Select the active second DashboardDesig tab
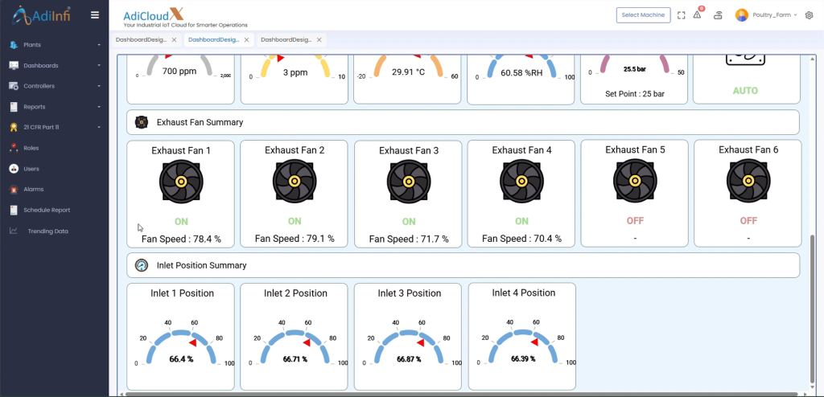 coord(213,40)
